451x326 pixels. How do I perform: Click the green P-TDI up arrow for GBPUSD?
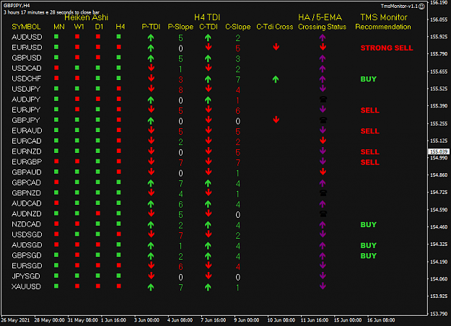tap(151, 58)
